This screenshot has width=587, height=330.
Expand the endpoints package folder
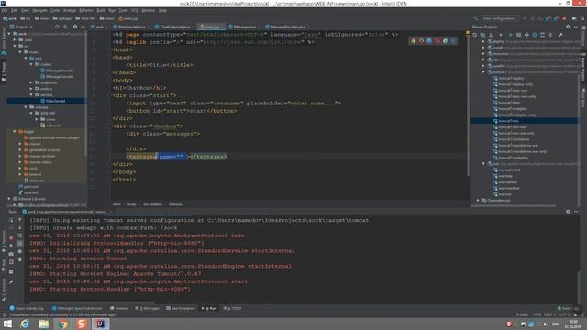31,82
